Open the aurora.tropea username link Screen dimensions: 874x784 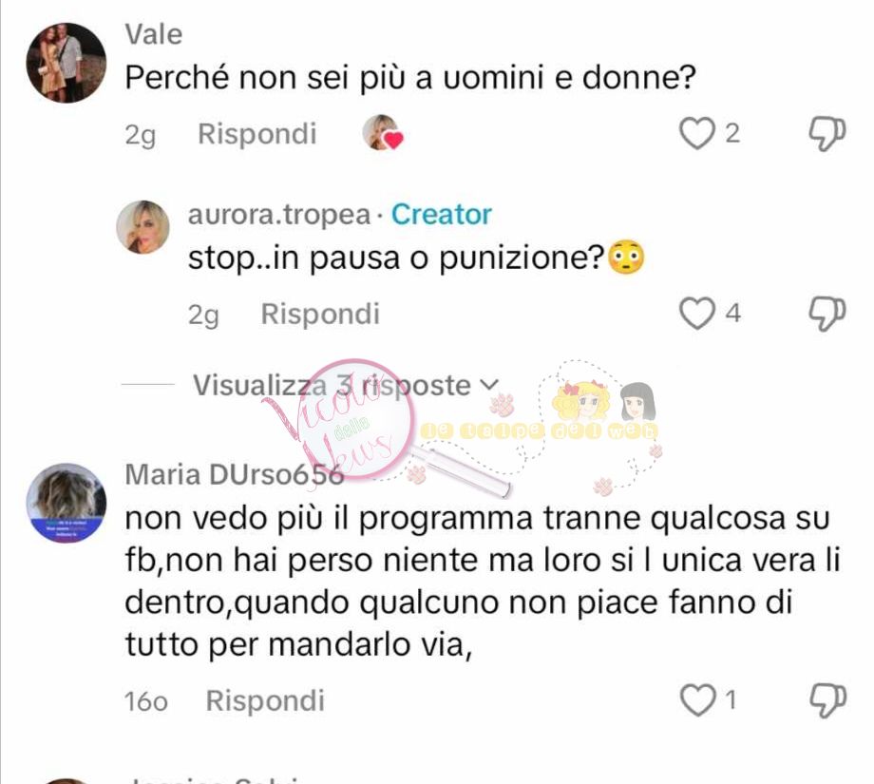(x=279, y=215)
